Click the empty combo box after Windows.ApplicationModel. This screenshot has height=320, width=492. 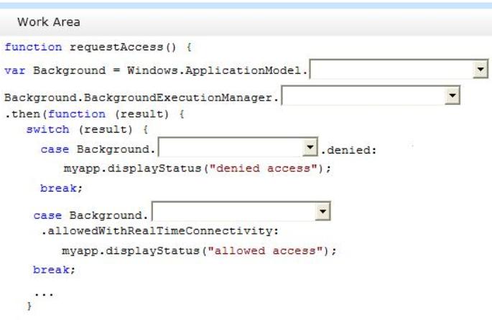click(x=399, y=69)
